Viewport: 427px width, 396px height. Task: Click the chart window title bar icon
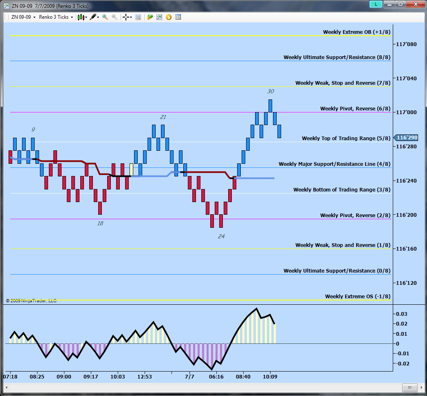pyautogui.click(x=6, y=6)
